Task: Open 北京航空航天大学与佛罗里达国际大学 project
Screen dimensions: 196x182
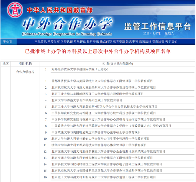Action: pos(107,171)
